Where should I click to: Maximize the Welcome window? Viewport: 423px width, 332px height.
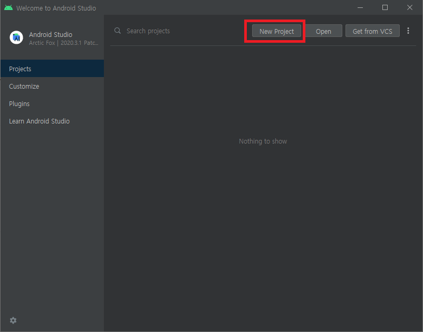coord(385,7)
